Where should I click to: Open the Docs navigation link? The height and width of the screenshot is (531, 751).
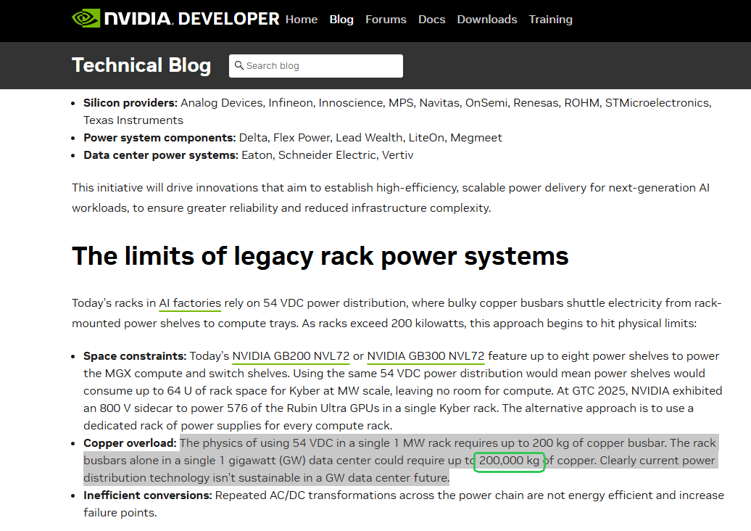[432, 20]
